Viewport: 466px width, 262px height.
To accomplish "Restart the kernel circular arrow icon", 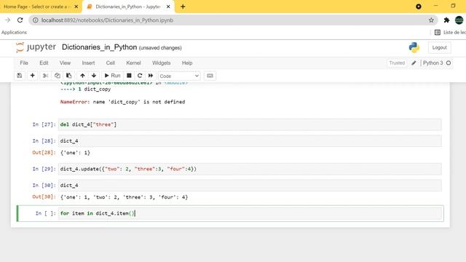I will (x=140, y=76).
